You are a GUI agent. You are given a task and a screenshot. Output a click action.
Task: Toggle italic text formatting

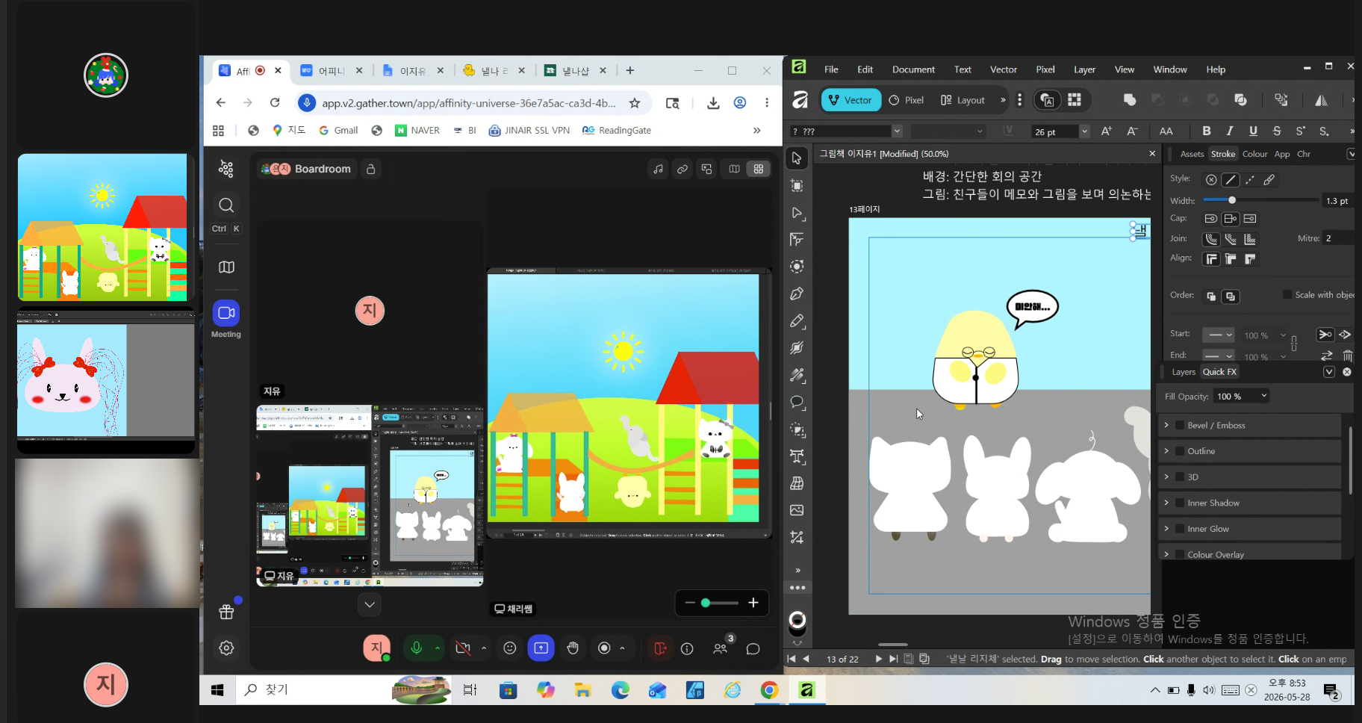(x=1229, y=131)
